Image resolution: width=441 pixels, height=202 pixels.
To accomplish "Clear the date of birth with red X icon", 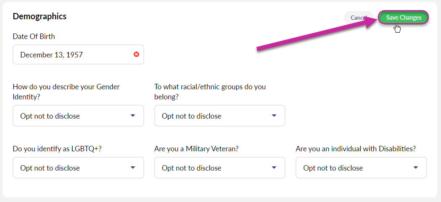I will (136, 54).
